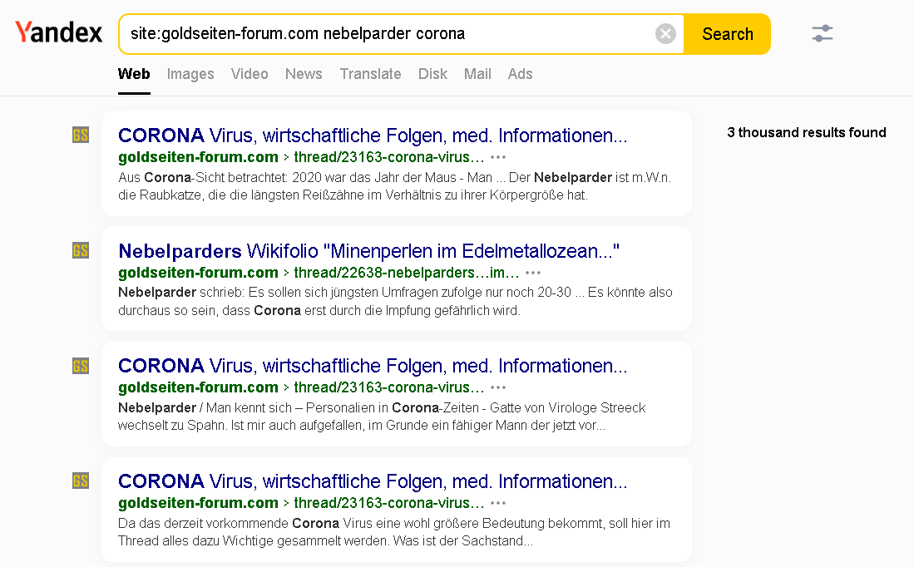Switch to the Images tab

(x=190, y=74)
